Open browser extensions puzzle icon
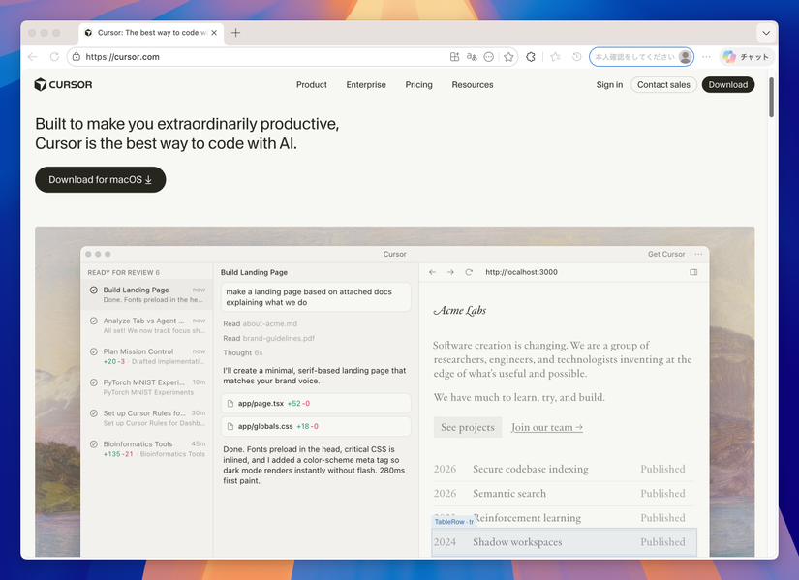This screenshot has width=799, height=580. click(531, 57)
